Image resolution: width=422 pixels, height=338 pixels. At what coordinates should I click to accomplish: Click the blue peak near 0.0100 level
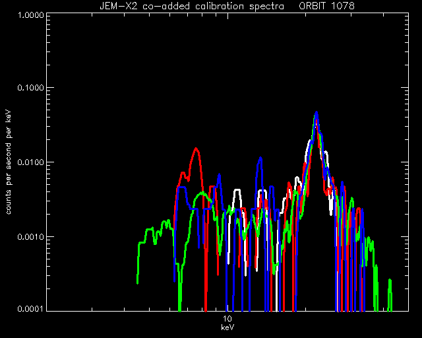point(260,158)
